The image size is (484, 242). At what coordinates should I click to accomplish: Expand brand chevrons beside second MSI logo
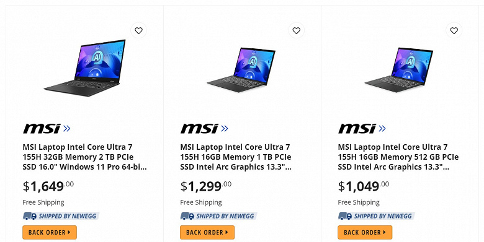coord(225,128)
